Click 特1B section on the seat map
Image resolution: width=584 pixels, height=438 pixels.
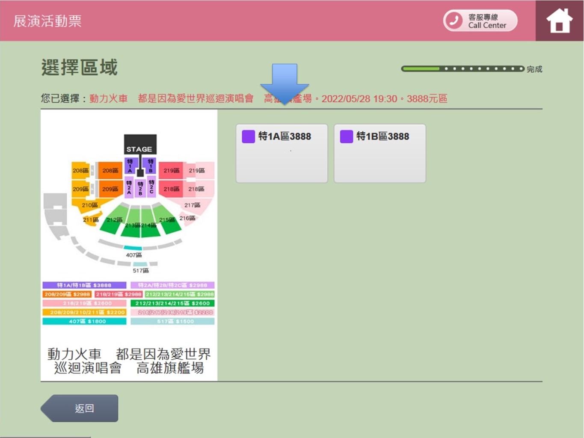tap(150, 166)
